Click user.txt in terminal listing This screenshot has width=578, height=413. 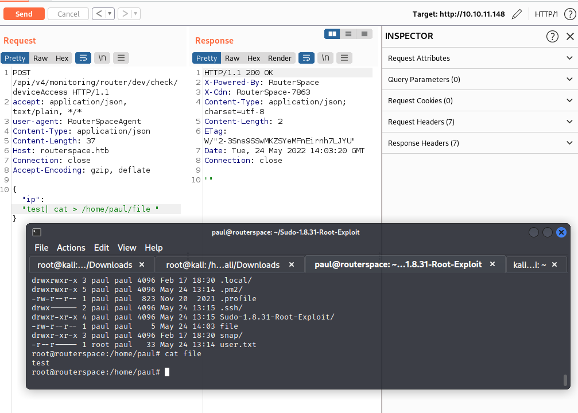(238, 345)
